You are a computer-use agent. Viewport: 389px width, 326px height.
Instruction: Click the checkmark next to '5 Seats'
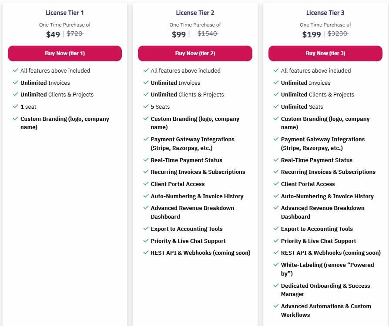click(146, 106)
